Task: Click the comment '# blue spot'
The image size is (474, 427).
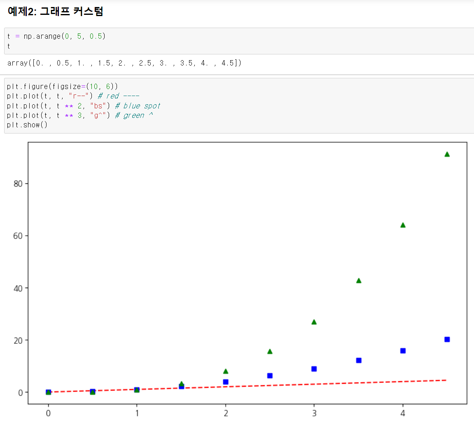Action: pyautogui.click(x=138, y=106)
